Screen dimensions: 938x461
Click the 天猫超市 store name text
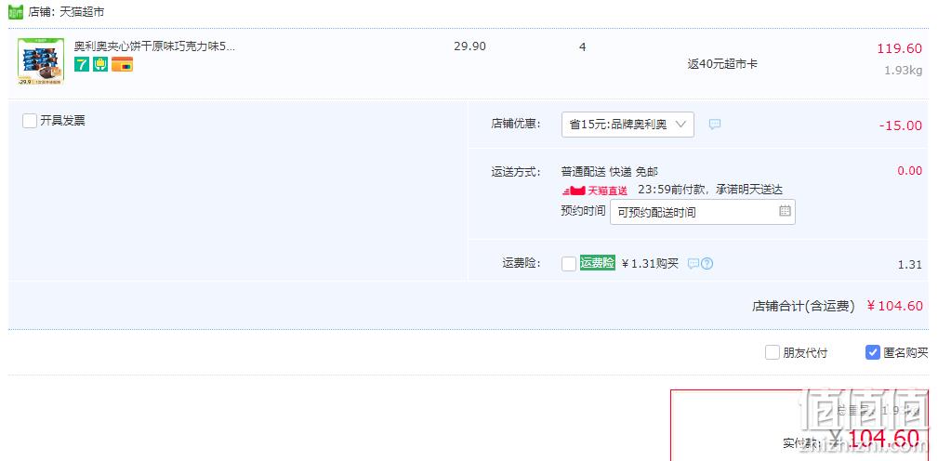click(82, 12)
